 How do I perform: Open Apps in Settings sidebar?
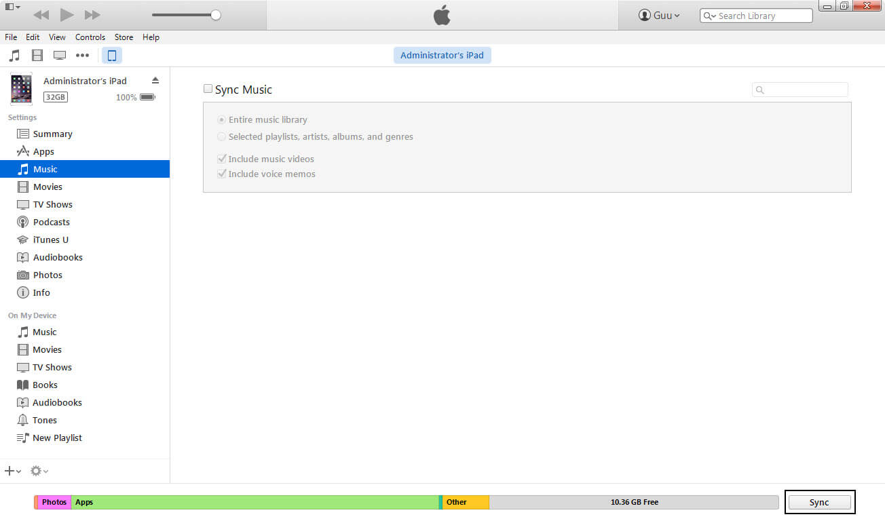[x=85, y=151]
